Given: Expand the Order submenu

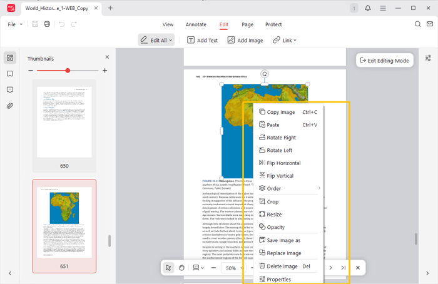Looking at the screenshot, I should (289, 188).
